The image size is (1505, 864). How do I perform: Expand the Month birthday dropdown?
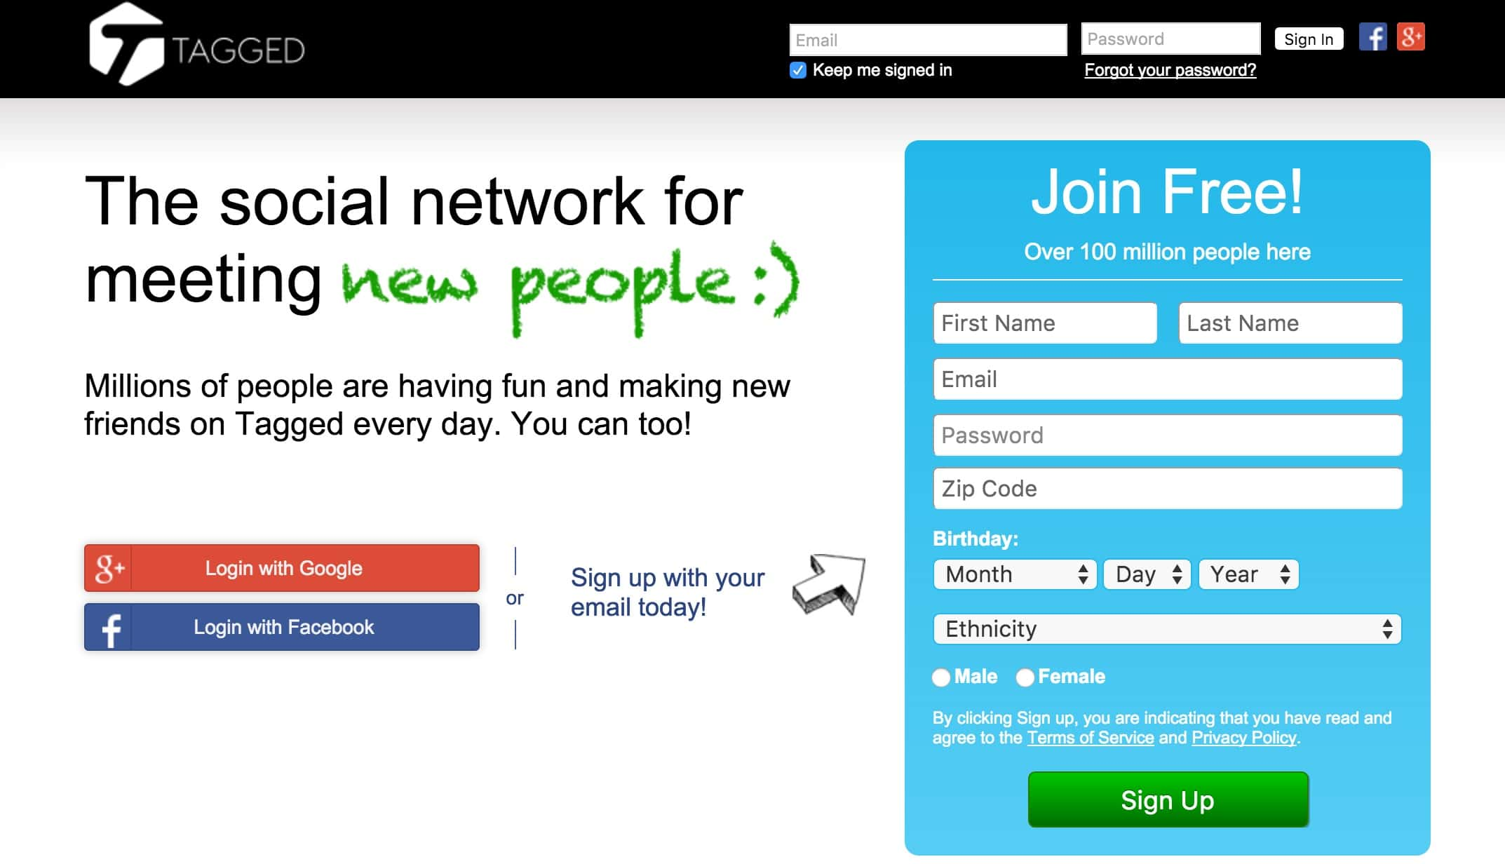[1012, 574]
